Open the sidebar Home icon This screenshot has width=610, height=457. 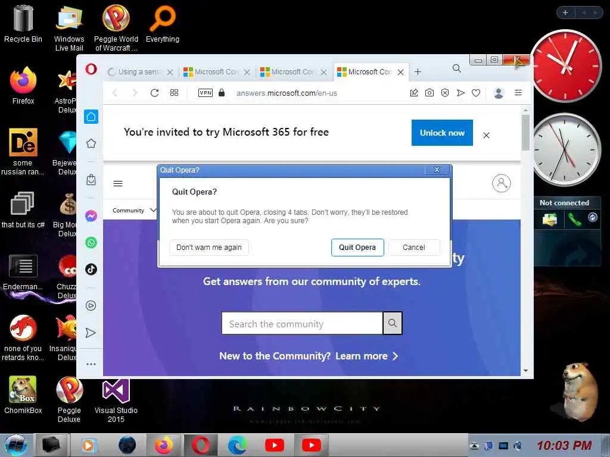tap(91, 117)
